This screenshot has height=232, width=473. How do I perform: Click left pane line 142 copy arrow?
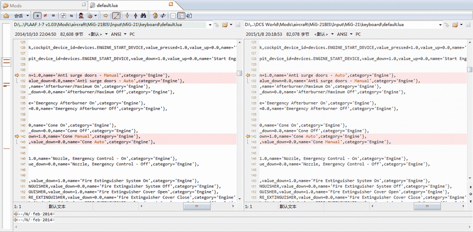(x=17, y=136)
